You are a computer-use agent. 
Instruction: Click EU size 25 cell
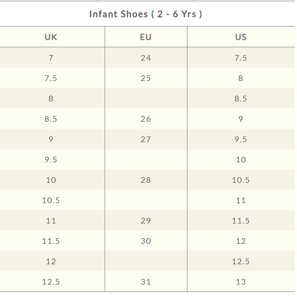point(145,78)
